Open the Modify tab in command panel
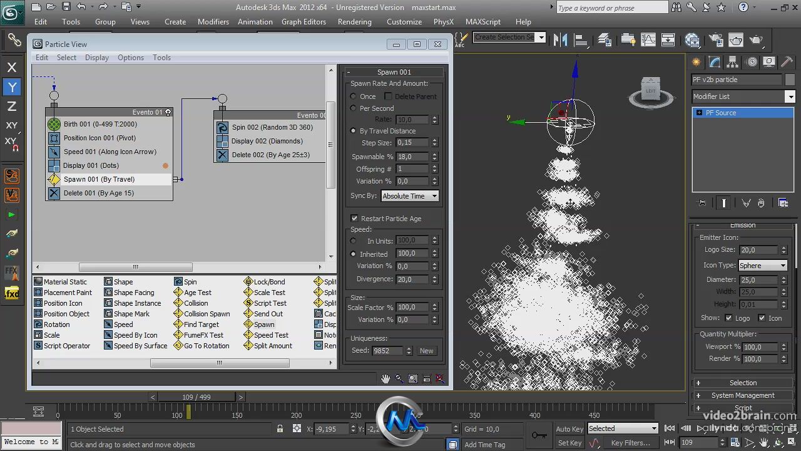The image size is (801, 451). [715, 62]
